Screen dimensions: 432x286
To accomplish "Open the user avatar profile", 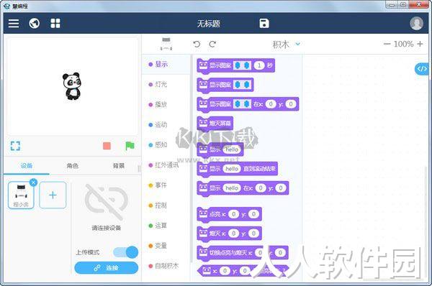I will click(x=416, y=24).
